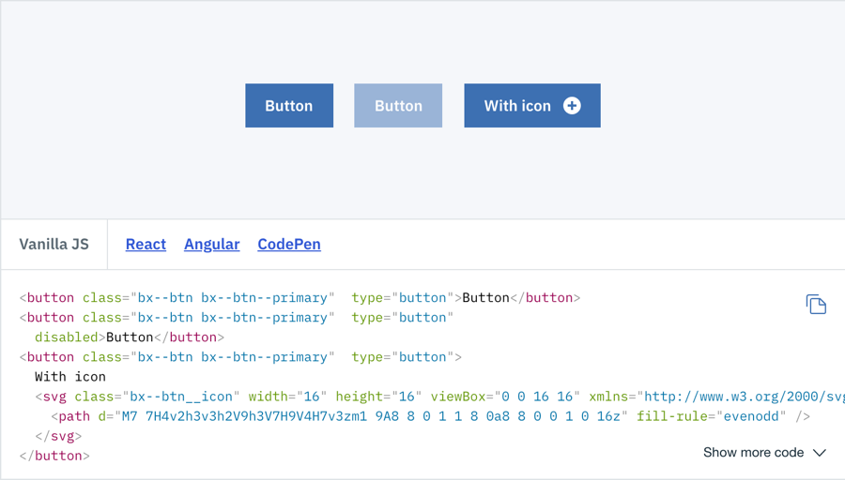
Task: Click the Show more code text
Action: coord(753,453)
